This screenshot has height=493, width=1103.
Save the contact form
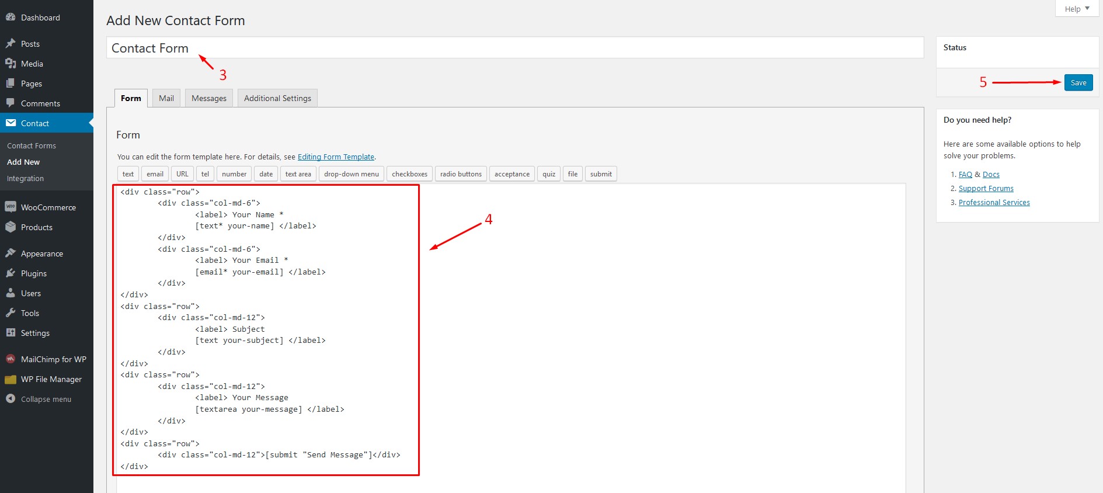(x=1078, y=82)
